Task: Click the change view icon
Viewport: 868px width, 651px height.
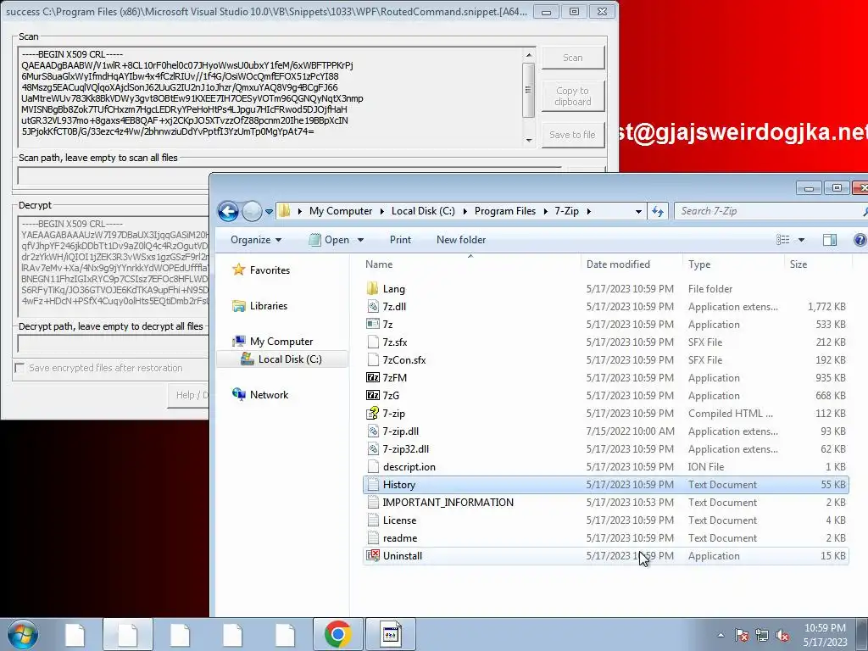Action: pyautogui.click(x=782, y=240)
